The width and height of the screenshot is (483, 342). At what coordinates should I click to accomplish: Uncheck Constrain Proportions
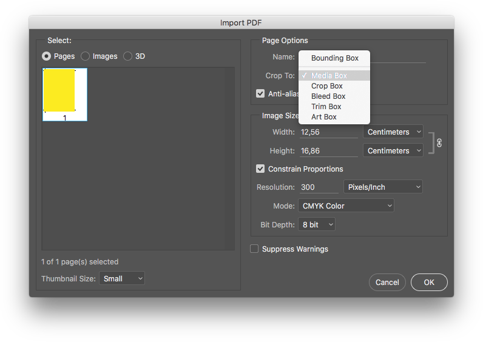click(x=260, y=169)
